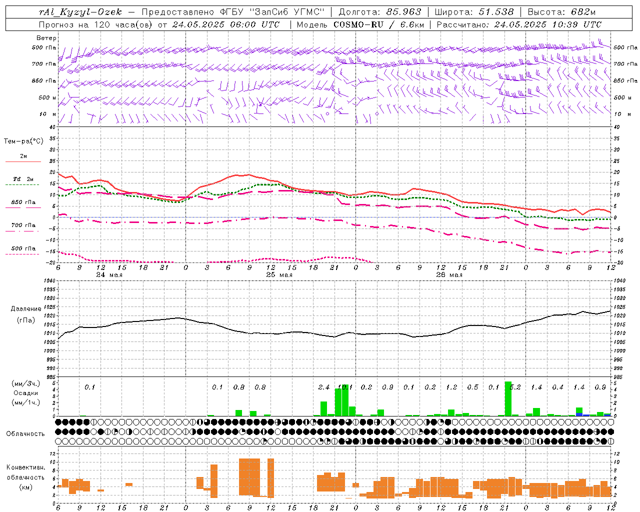Click the 26 мая date label
This screenshot has height=512, width=640.
click(449, 275)
